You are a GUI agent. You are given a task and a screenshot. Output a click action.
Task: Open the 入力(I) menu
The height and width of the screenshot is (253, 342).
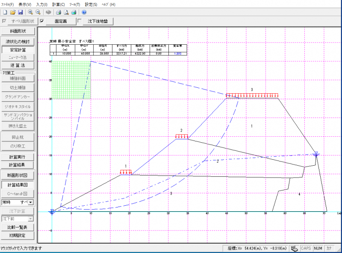[41, 5]
